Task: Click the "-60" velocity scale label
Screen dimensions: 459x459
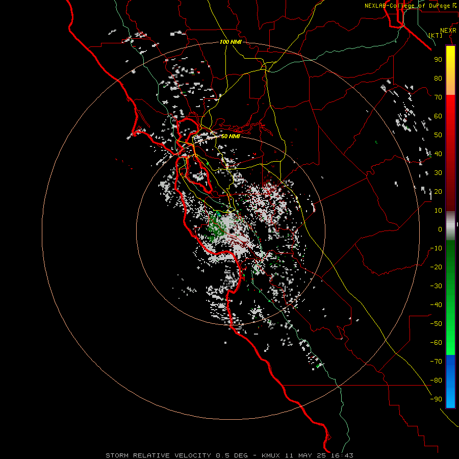Action: (436, 343)
